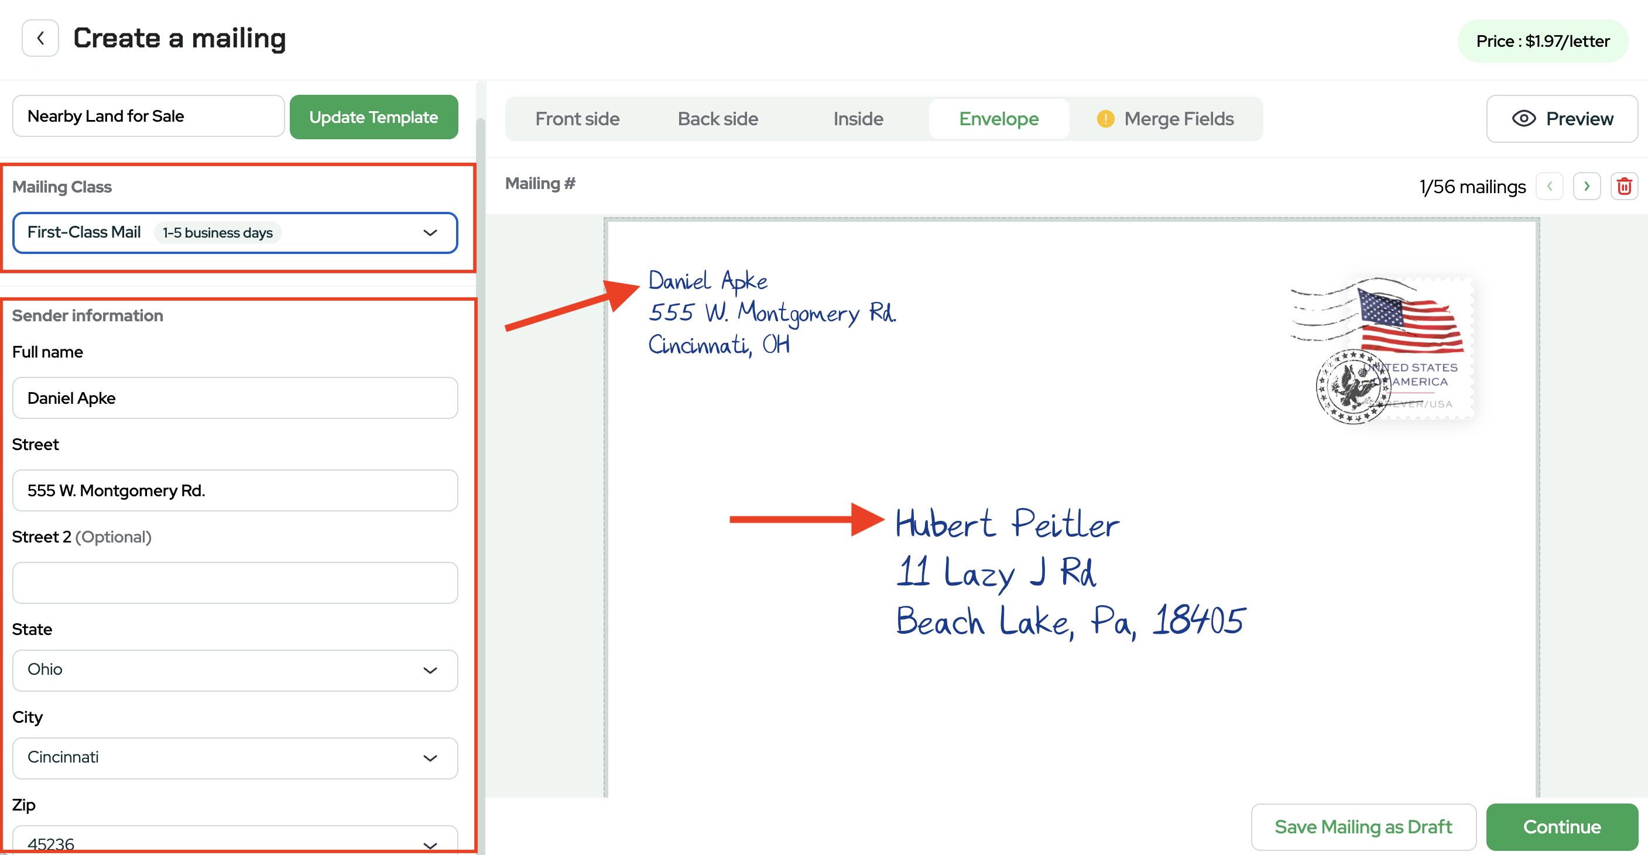Open the Mailing Class dropdown
This screenshot has height=855, width=1648.
tap(234, 233)
